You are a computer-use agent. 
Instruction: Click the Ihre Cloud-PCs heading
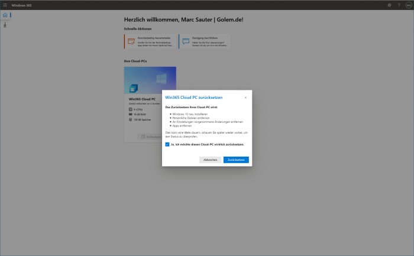[x=135, y=61]
